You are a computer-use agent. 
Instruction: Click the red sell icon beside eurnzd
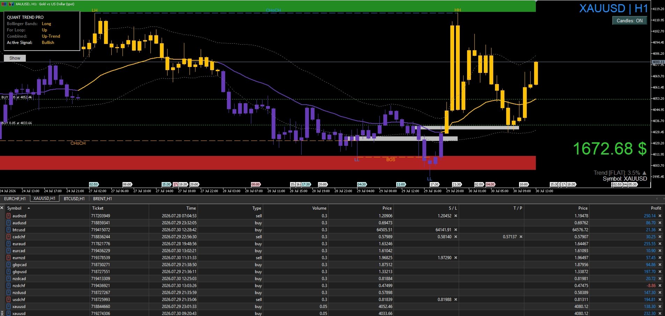click(9, 258)
